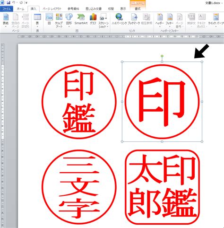
Task: Add a Bookmark (ブックマーク)
Action: point(134,19)
